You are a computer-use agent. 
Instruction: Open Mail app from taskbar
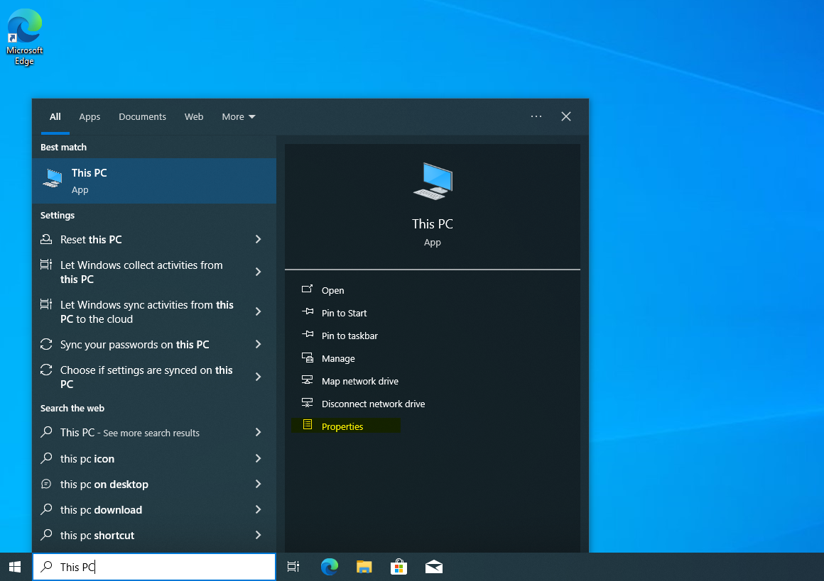click(x=434, y=567)
